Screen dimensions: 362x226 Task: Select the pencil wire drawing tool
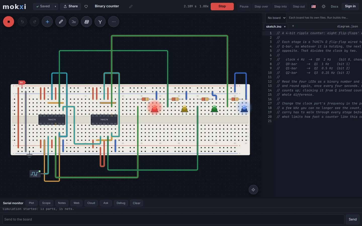(x=61, y=22)
